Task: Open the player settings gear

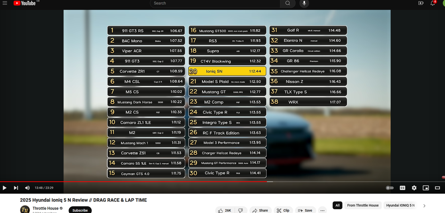Action: click(x=414, y=188)
